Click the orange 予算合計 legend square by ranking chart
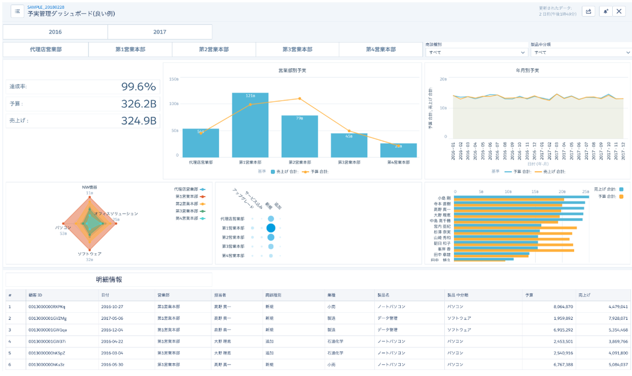The width and height of the screenshot is (632, 376). pos(621,197)
